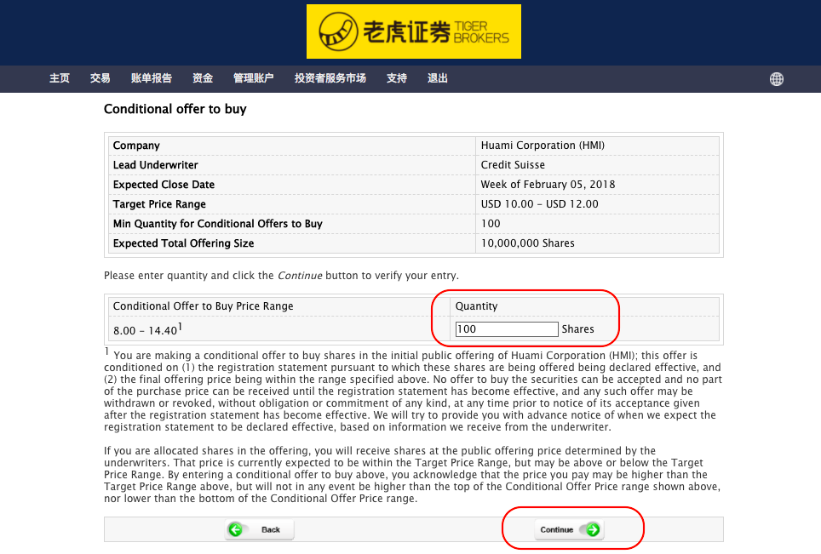Image resolution: width=821 pixels, height=554 pixels.
Task: Open the 管理账户 menu
Action: pos(254,78)
